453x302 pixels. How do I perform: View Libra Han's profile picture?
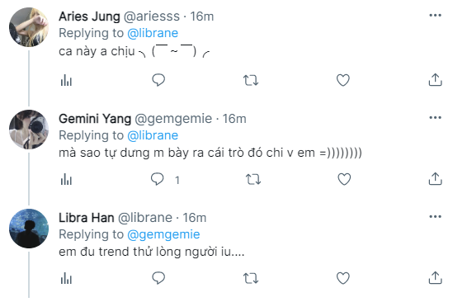coord(29,229)
